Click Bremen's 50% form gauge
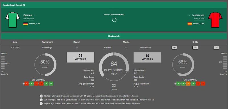 point(45,64)
